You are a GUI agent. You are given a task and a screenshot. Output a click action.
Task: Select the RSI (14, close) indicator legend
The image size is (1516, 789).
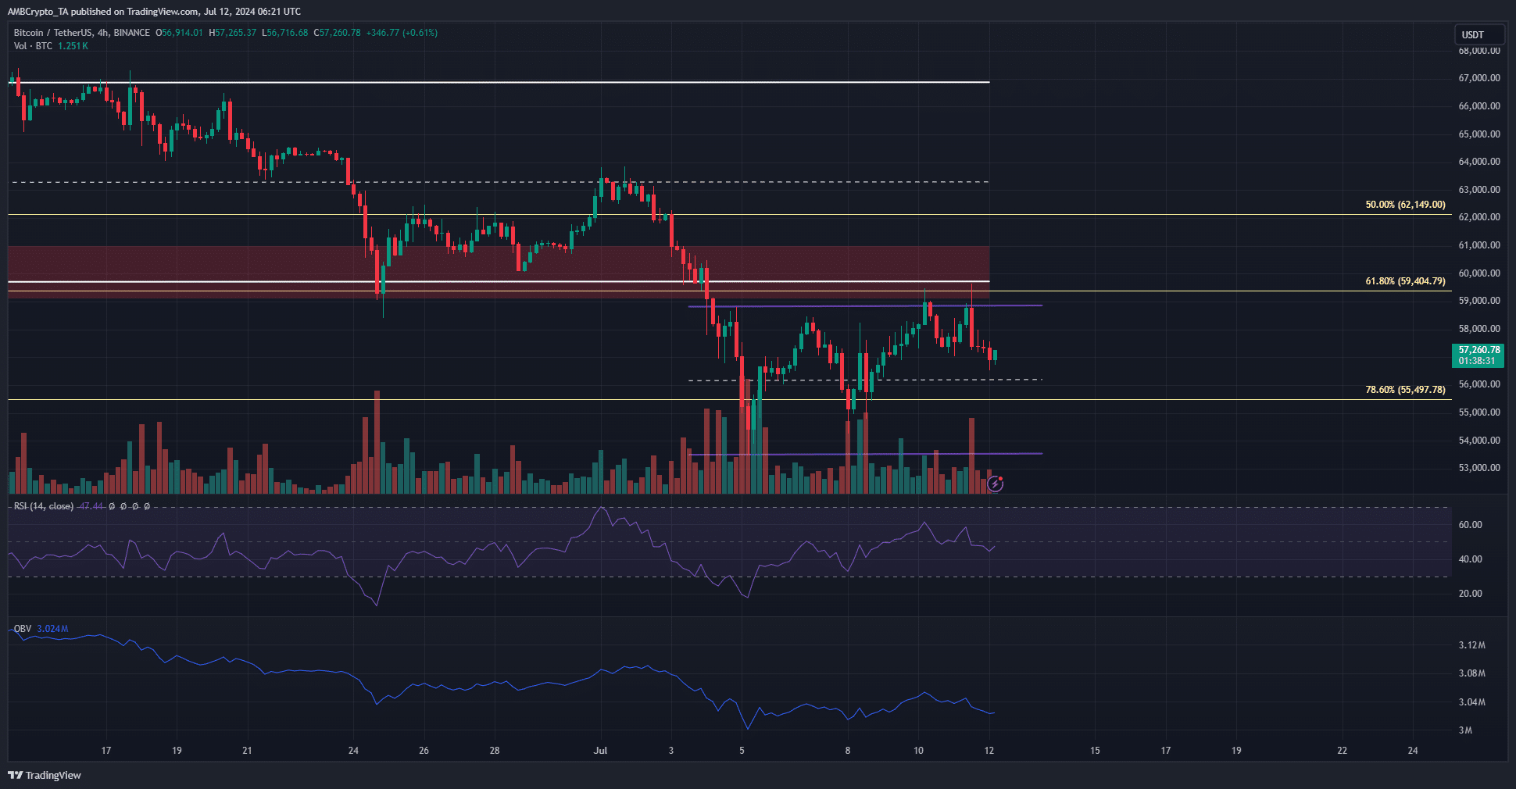[44, 506]
